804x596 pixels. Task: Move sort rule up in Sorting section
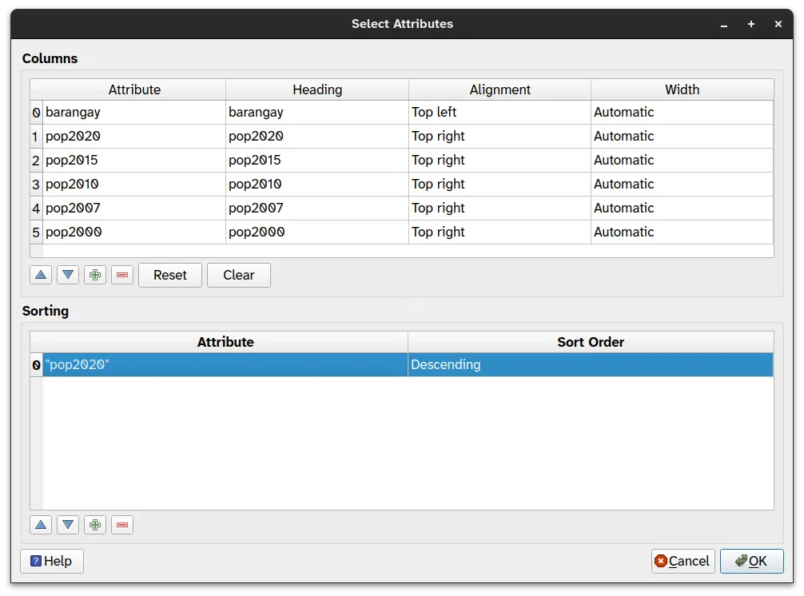(x=41, y=525)
